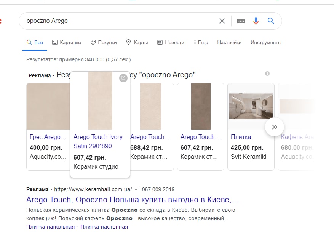Click the Ivory Satin tile thumbnail image

(x=100, y=101)
